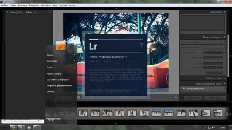Click the auto tone button

pyautogui.click(x=213, y=53)
